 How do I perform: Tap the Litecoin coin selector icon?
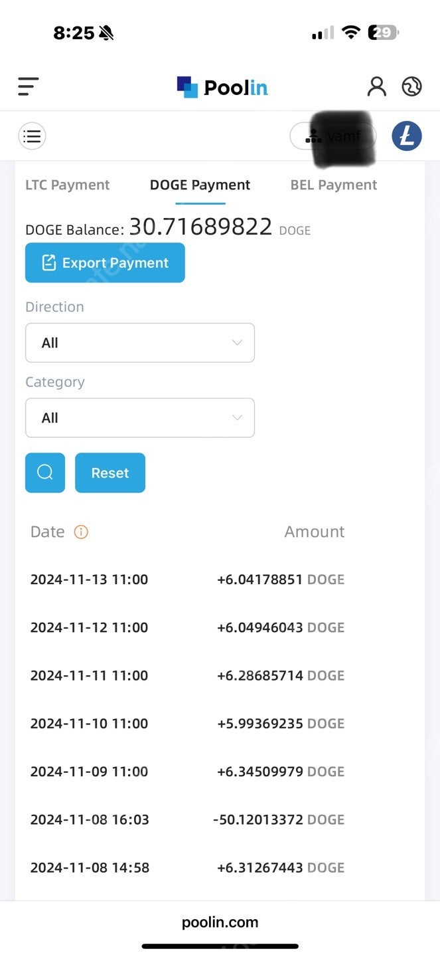point(406,136)
